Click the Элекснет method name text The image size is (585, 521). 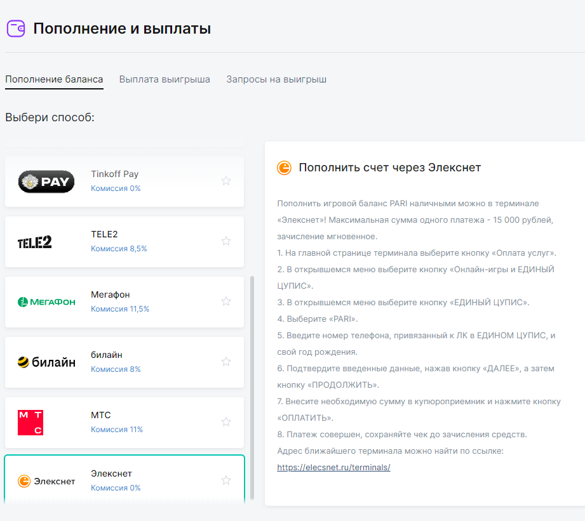pyautogui.click(x=111, y=473)
